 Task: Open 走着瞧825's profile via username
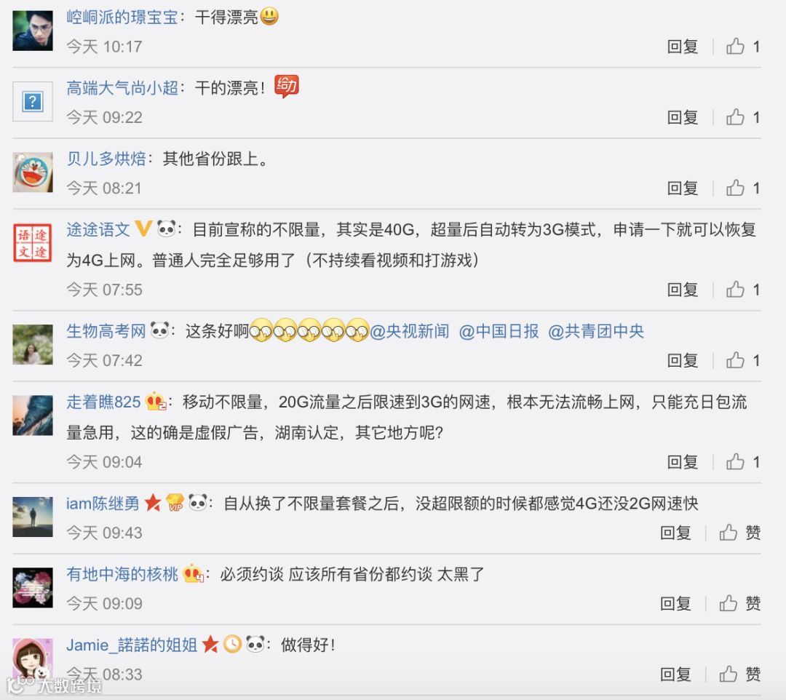click(x=103, y=402)
